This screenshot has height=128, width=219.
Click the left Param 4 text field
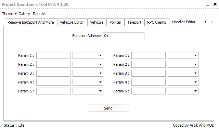tap(53, 82)
